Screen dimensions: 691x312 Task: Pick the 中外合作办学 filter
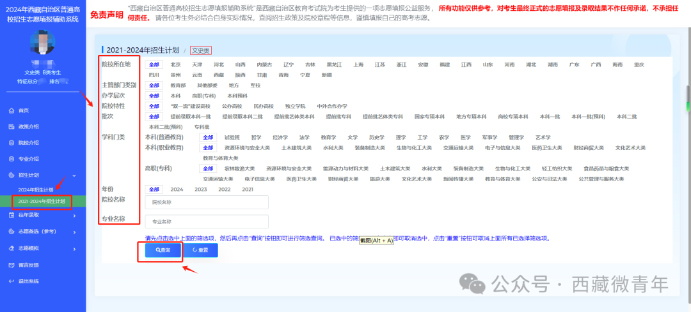coord(332,107)
